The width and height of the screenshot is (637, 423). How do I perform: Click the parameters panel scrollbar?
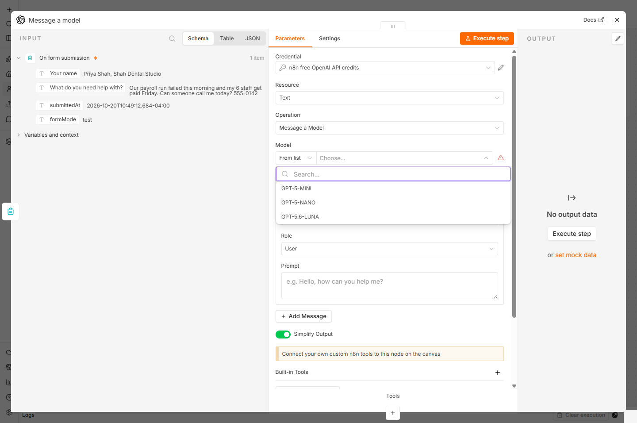point(514,186)
